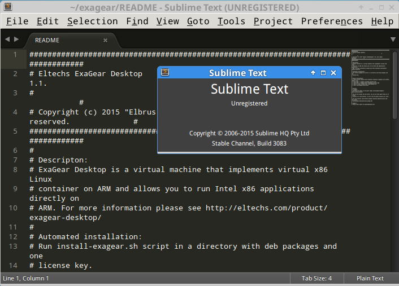
Task: Click the 'exagear-desktop/' wrapped URL text
Action: tap(66, 218)
